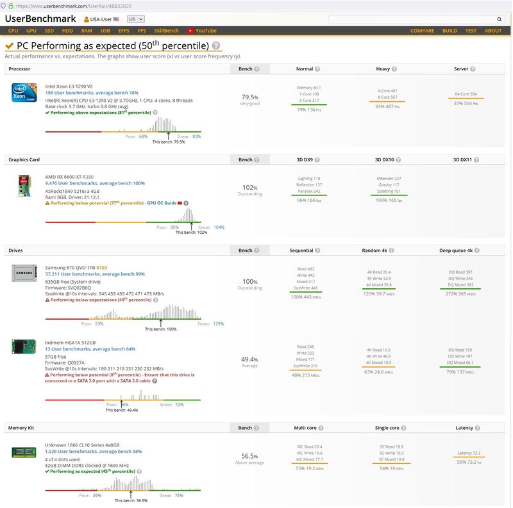This screenshot has height=508, width=513.
Task: Open the TEST page
Action: (471, 31)
